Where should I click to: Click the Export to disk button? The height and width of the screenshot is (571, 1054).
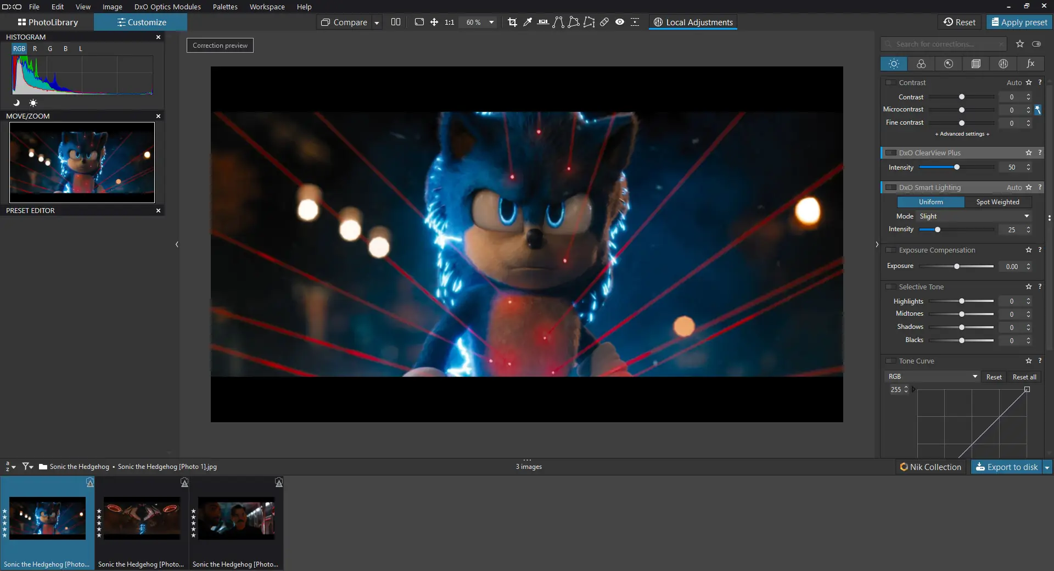tap(1007, 467)
